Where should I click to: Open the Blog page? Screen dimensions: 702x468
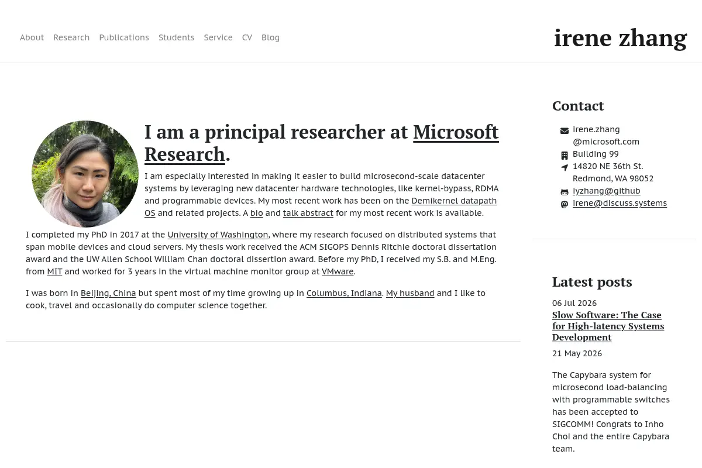[270, 37]
